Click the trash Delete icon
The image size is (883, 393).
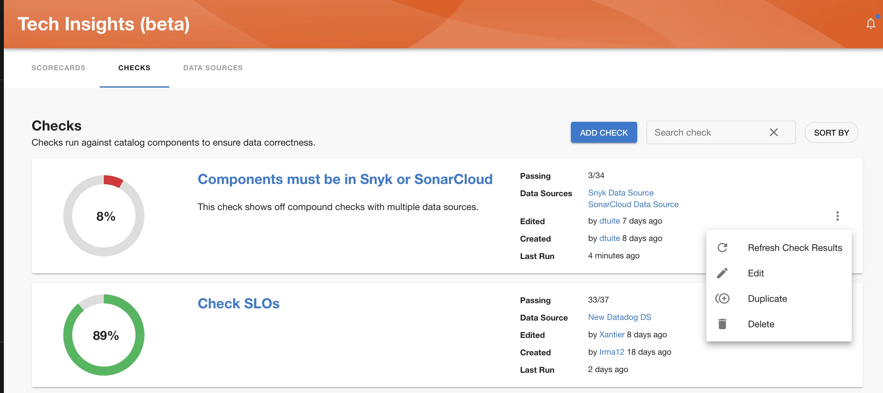tap(722, 324)
